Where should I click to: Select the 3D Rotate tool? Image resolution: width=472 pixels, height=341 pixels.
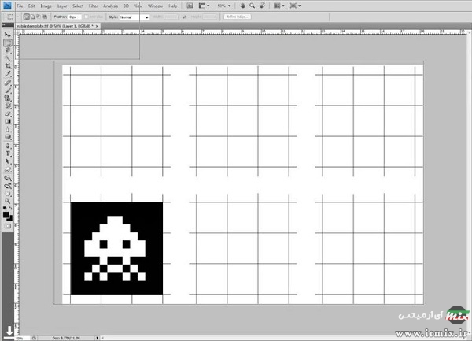point(8,178)
